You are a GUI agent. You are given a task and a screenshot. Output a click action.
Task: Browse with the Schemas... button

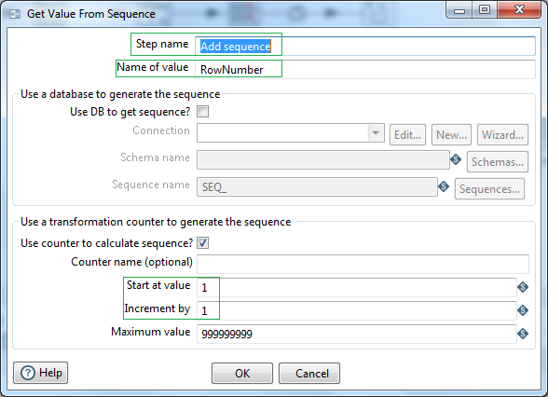[x=498, y=162]
